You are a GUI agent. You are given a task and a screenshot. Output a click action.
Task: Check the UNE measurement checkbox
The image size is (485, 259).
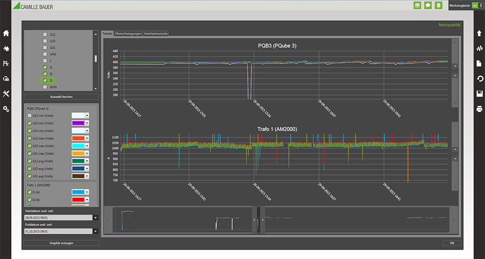45,54
